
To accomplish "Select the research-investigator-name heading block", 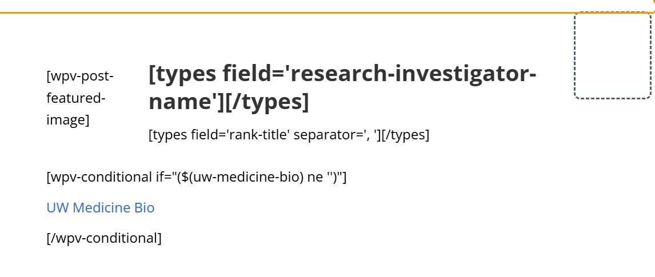I will (342, 87).
